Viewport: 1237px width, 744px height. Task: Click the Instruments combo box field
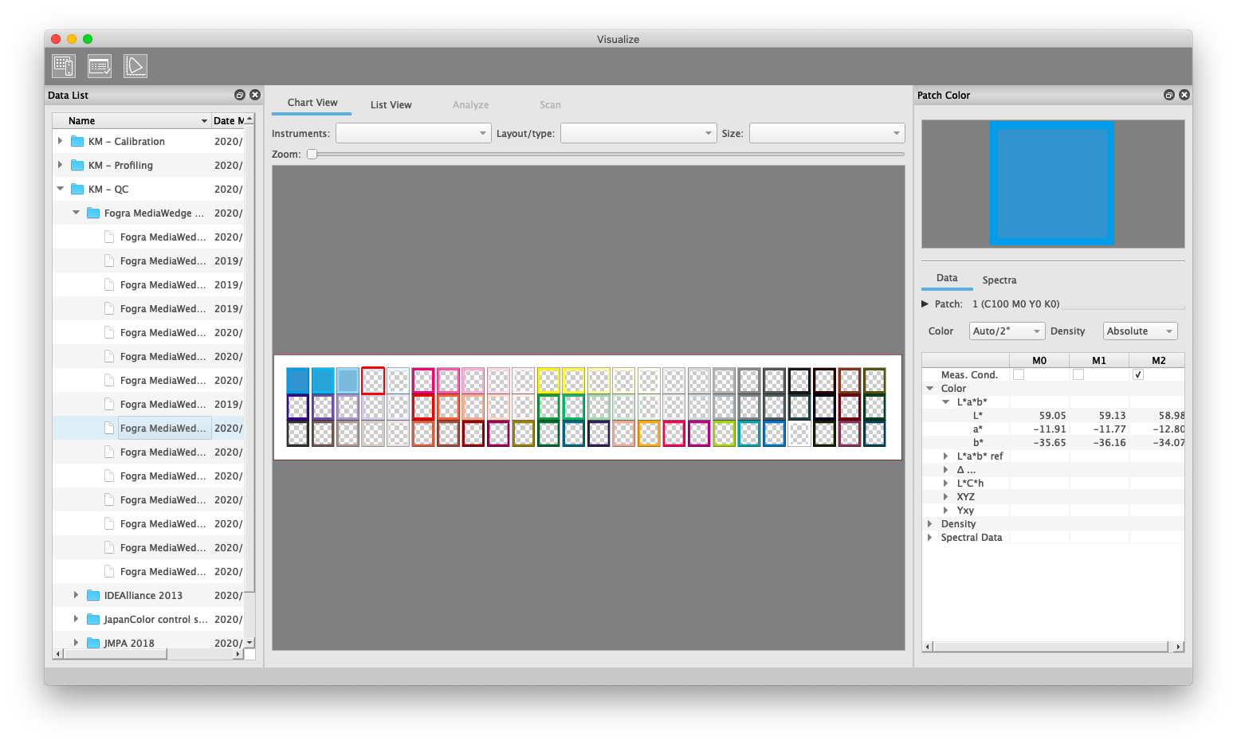[x=413, y=134]
